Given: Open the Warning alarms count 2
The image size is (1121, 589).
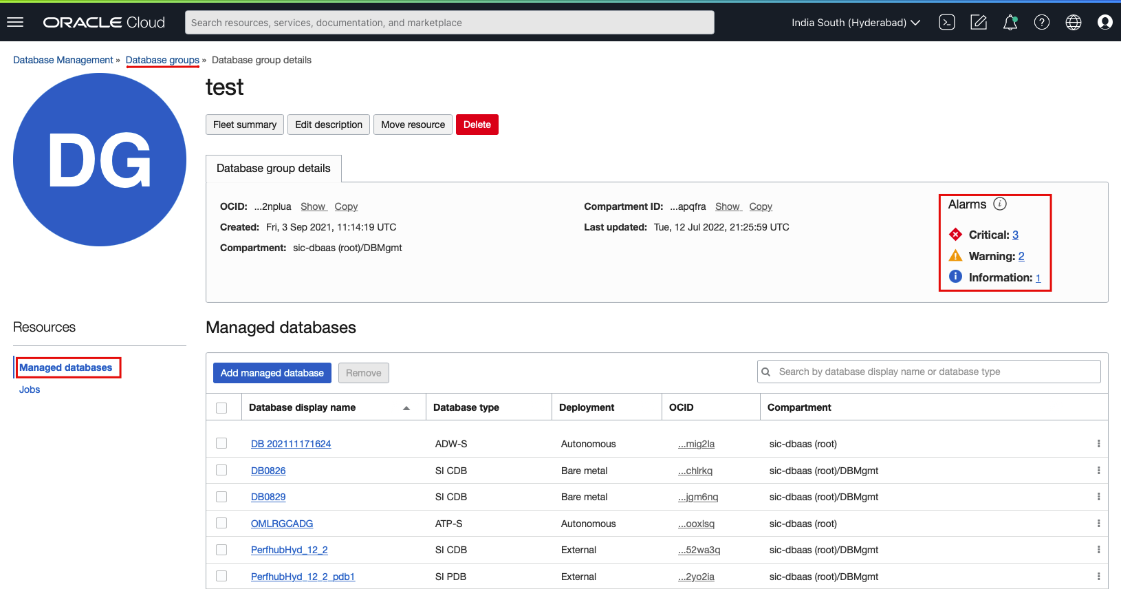Looking at the screenshot, I should pos(1021,256).
